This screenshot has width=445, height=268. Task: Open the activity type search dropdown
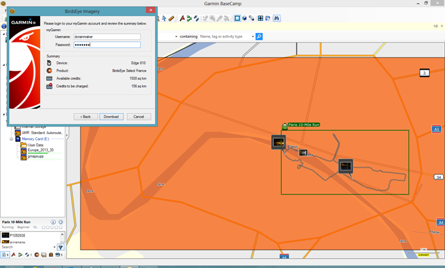click(253, 36)
